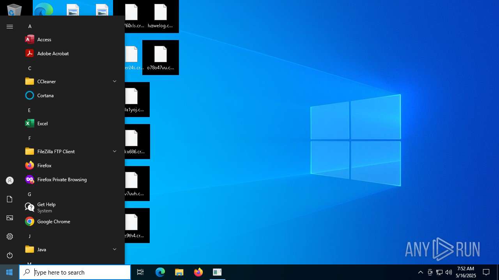Open Firefox Private Browsing
The image size is (499, 280).
click(72, 180)
